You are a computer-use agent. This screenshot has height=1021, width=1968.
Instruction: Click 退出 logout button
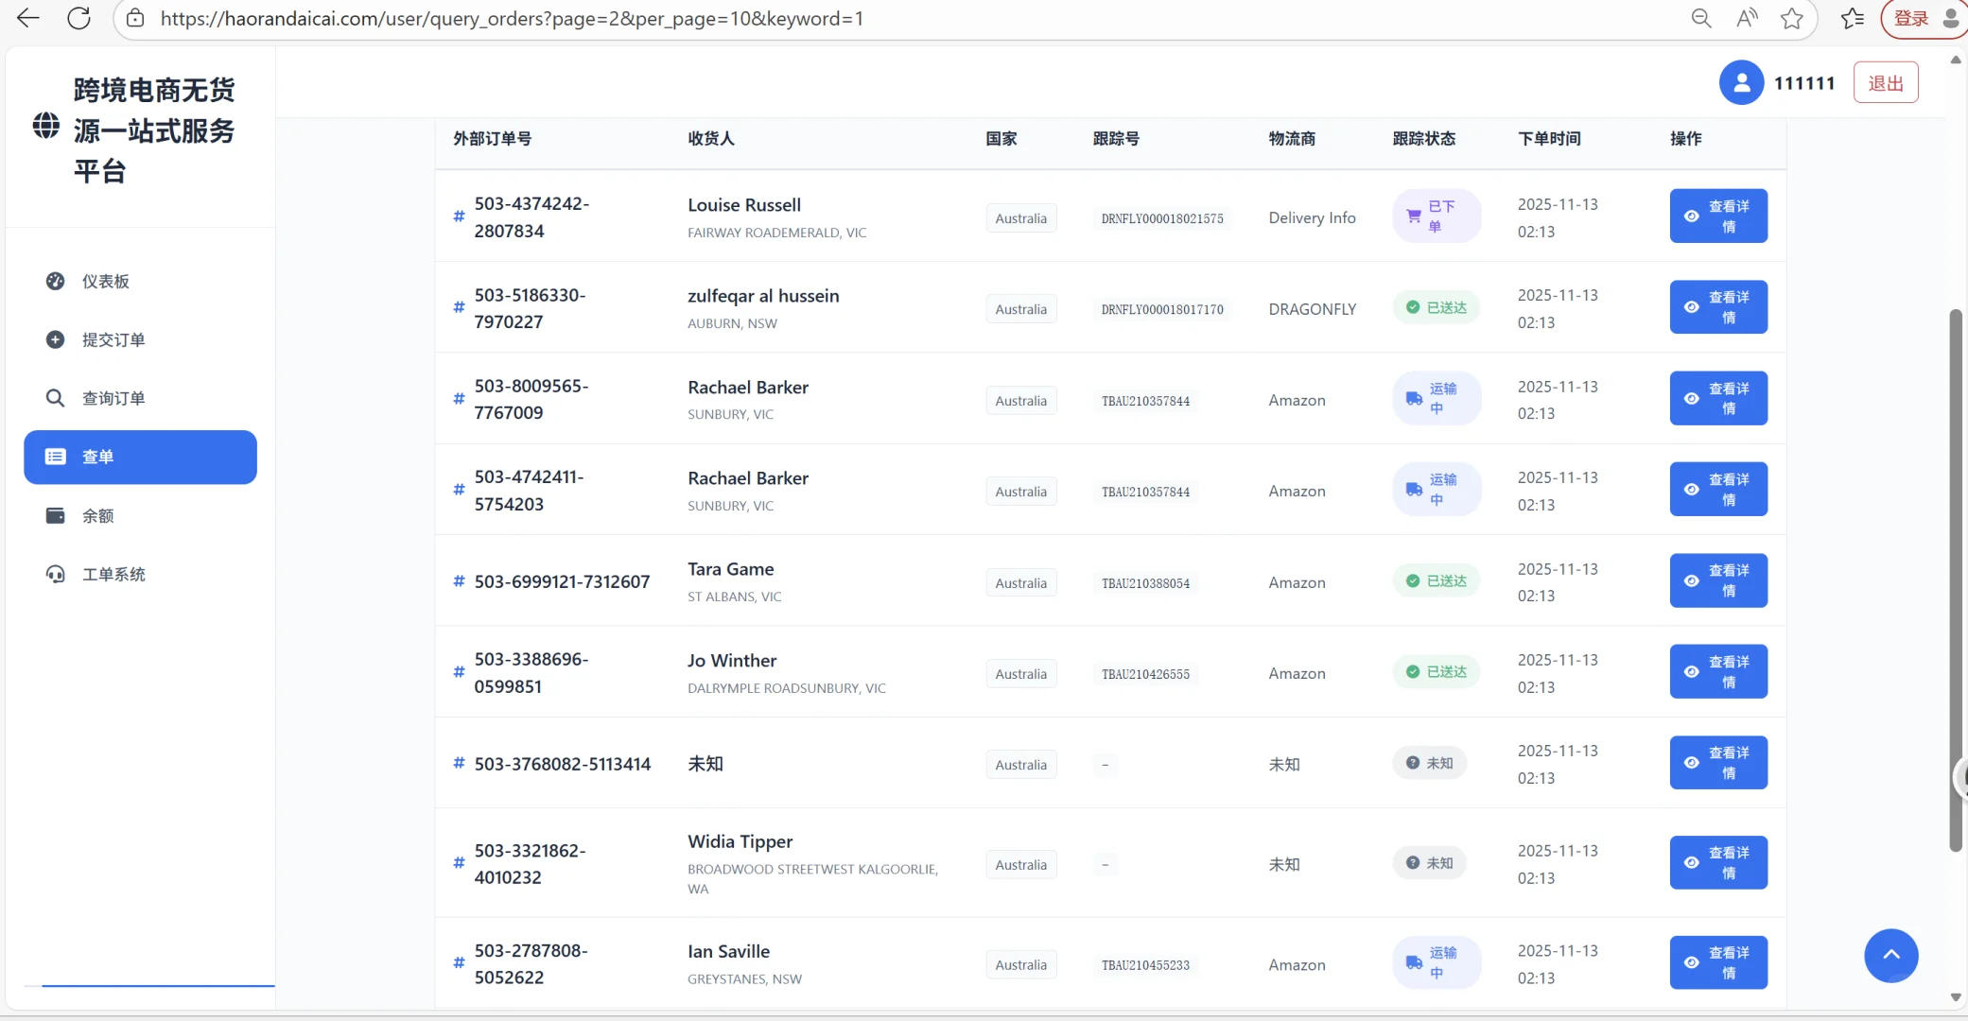point(1885,83)
